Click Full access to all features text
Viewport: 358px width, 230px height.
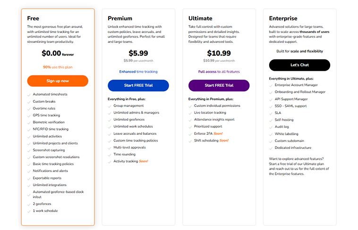pos(219,72)
